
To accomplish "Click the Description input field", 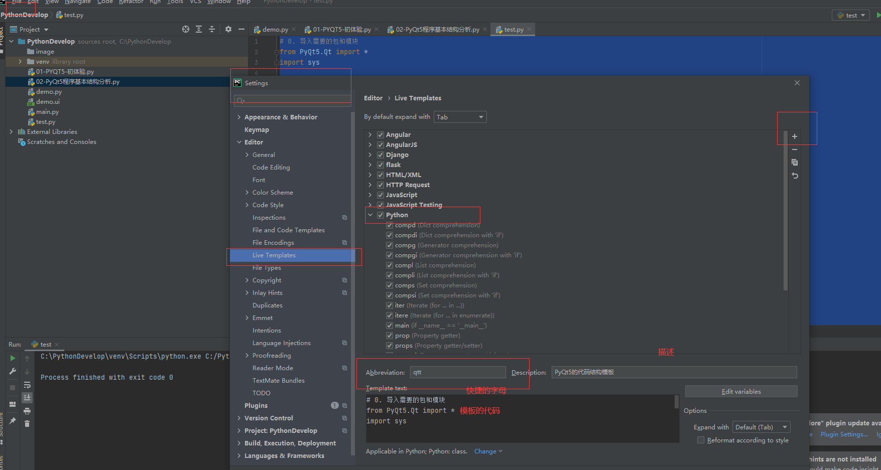I will [674, 372].
